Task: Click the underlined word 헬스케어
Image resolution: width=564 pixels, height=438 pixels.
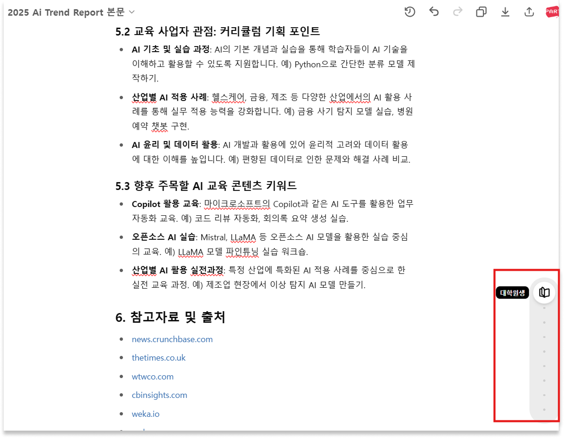Action: pos(228,97)
